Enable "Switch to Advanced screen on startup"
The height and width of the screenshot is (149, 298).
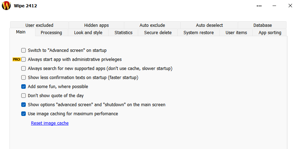tap(24, 50)
